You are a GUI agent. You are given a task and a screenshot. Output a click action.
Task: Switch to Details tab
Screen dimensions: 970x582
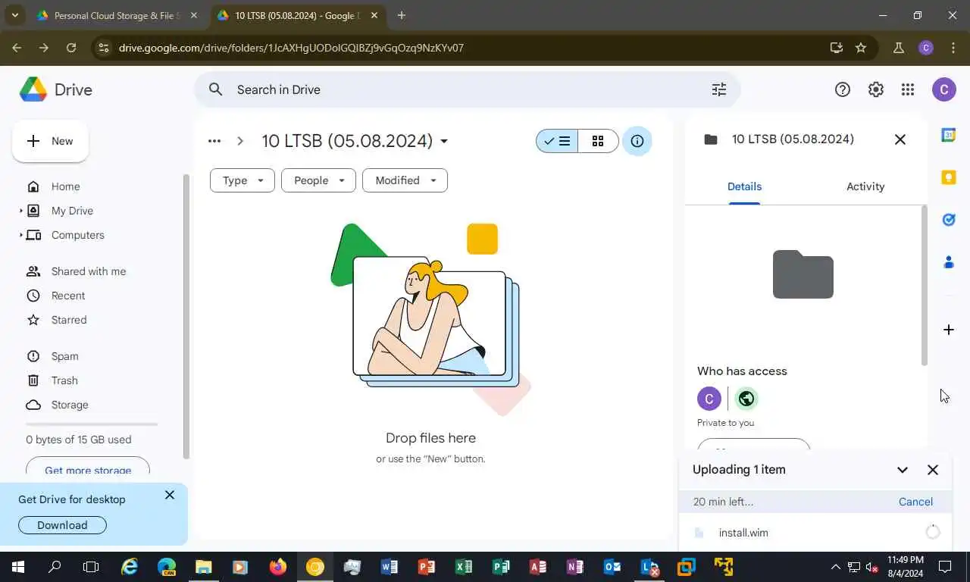[x=744, y=186]
